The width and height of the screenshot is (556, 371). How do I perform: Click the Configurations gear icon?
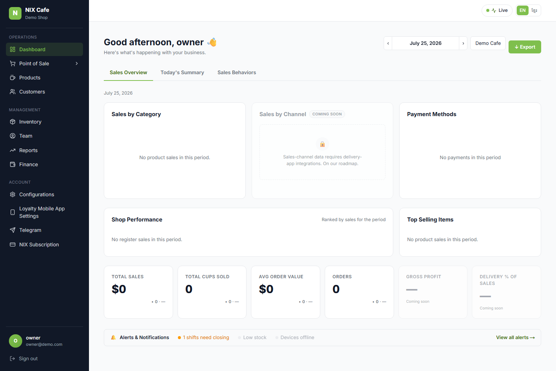pyautogui.click(x=13, y=194)
